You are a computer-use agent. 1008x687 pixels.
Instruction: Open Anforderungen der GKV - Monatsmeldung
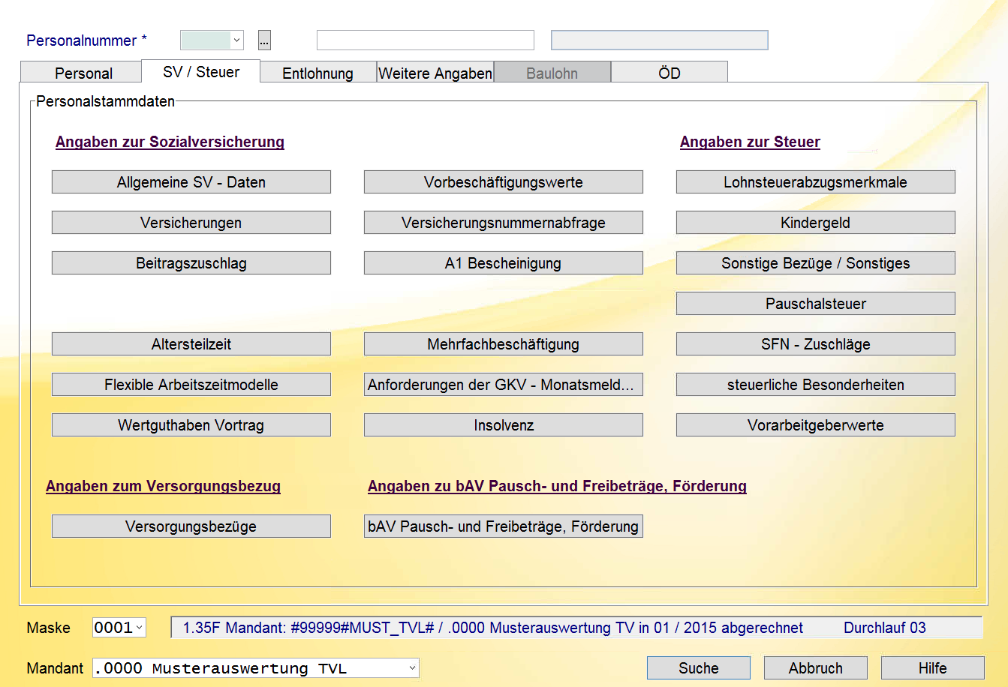point(504,385)
